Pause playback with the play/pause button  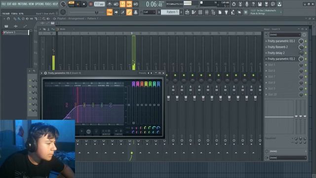78,4
